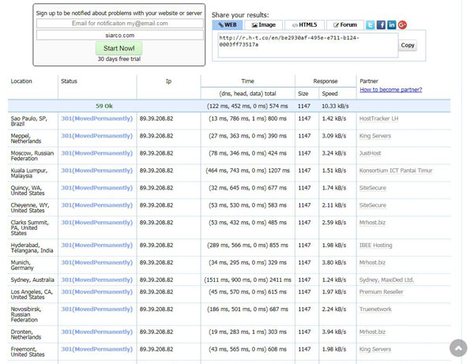Select the WEB share tab
The height and width of the screenshot is (364, 474).
pyautogui.click(x=228, y=24)
